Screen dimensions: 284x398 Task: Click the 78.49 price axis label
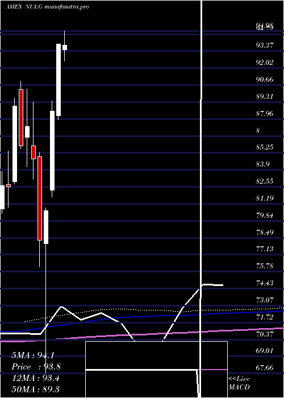click(x=265, y=232)
